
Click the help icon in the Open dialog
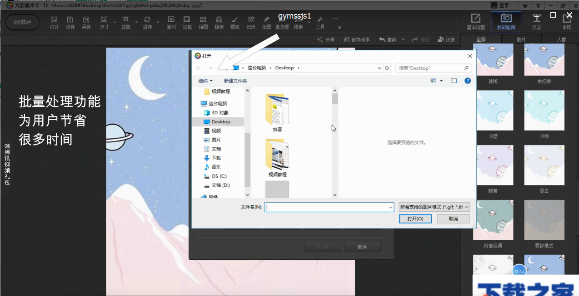(x=467, y=81)
